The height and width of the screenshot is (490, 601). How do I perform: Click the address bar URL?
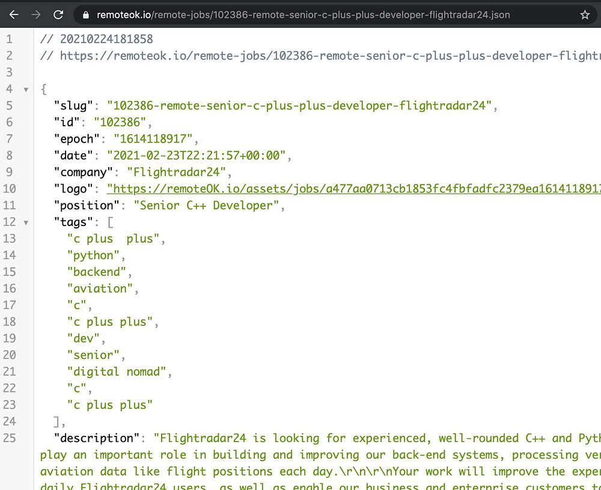pos(303,15)
